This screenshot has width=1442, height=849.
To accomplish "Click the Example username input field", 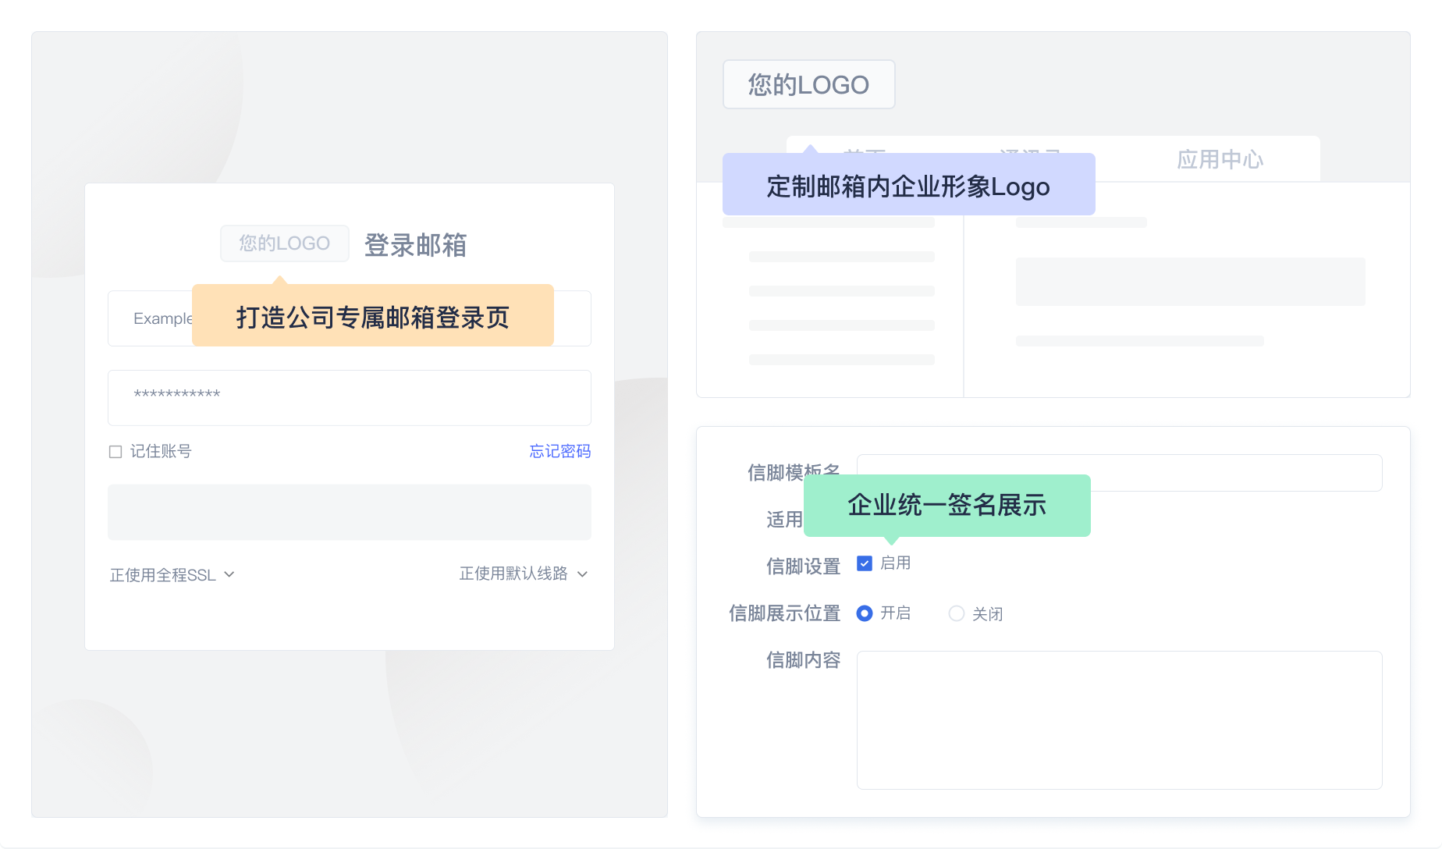I will click(x=156, y=318).
